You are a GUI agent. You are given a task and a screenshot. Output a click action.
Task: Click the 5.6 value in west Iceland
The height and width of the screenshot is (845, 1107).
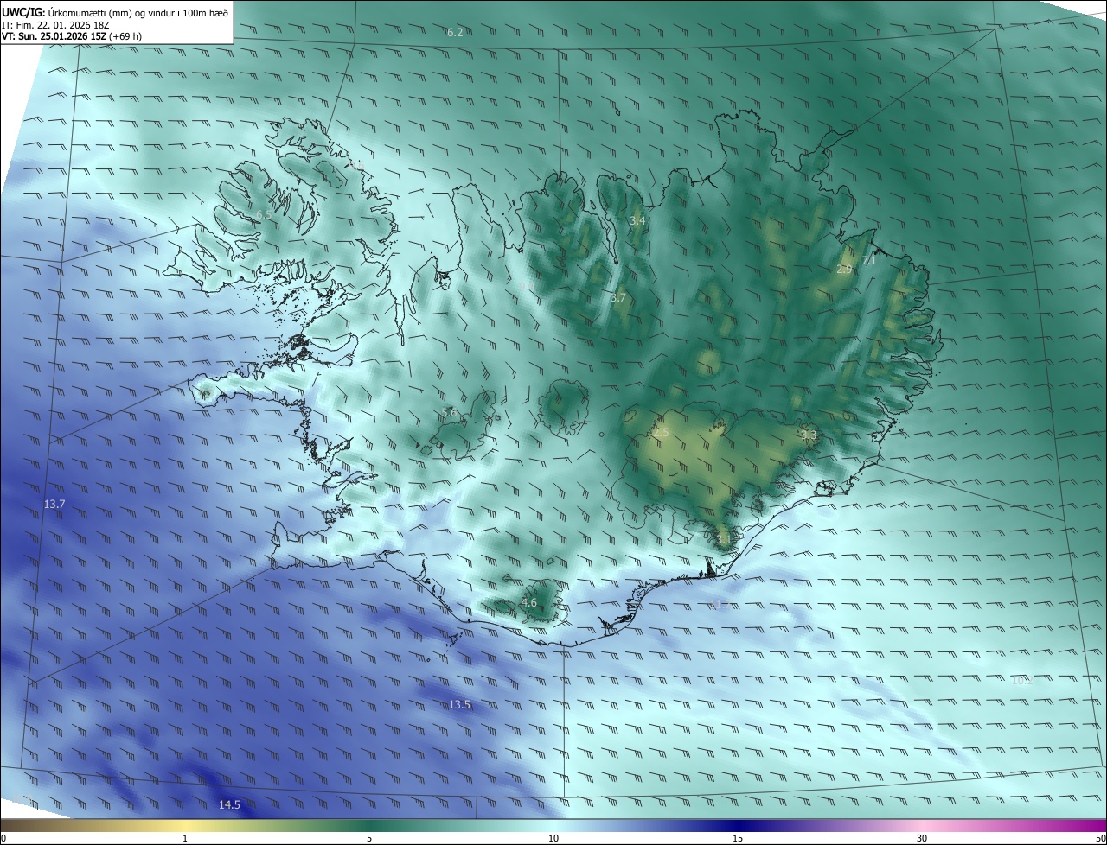point(450,412)
